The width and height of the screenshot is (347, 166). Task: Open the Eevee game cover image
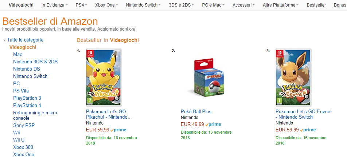[x=293, y=77]
